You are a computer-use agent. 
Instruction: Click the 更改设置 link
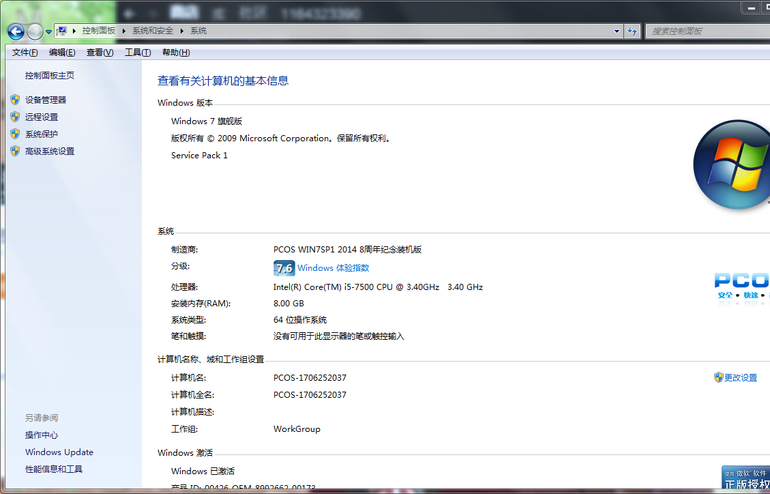click(x=741, y=377)
